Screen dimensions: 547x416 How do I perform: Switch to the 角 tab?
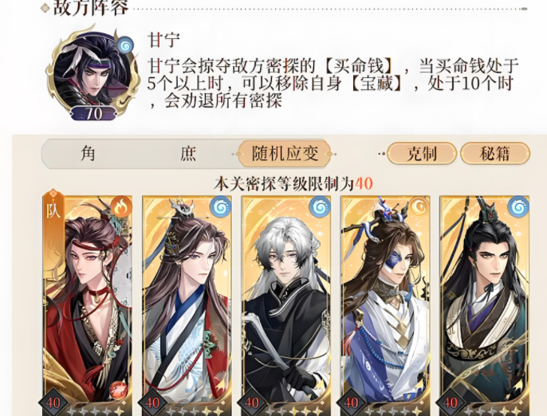[88, 154]
